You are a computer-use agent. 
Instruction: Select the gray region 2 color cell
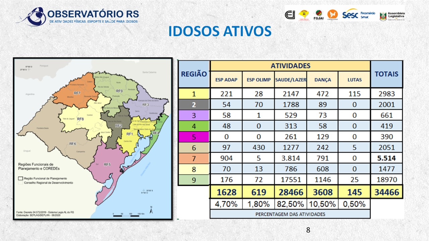click(193, 104)
